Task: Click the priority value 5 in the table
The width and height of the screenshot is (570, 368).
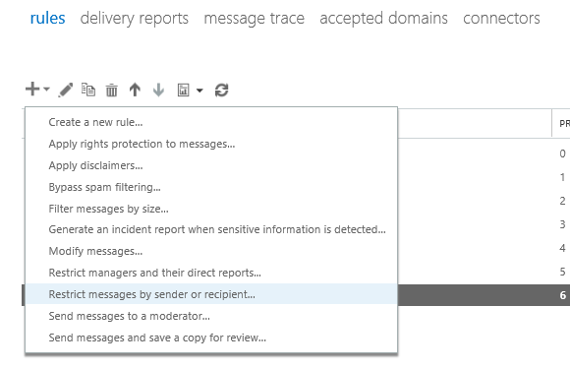Action: [x=562, y=272]
